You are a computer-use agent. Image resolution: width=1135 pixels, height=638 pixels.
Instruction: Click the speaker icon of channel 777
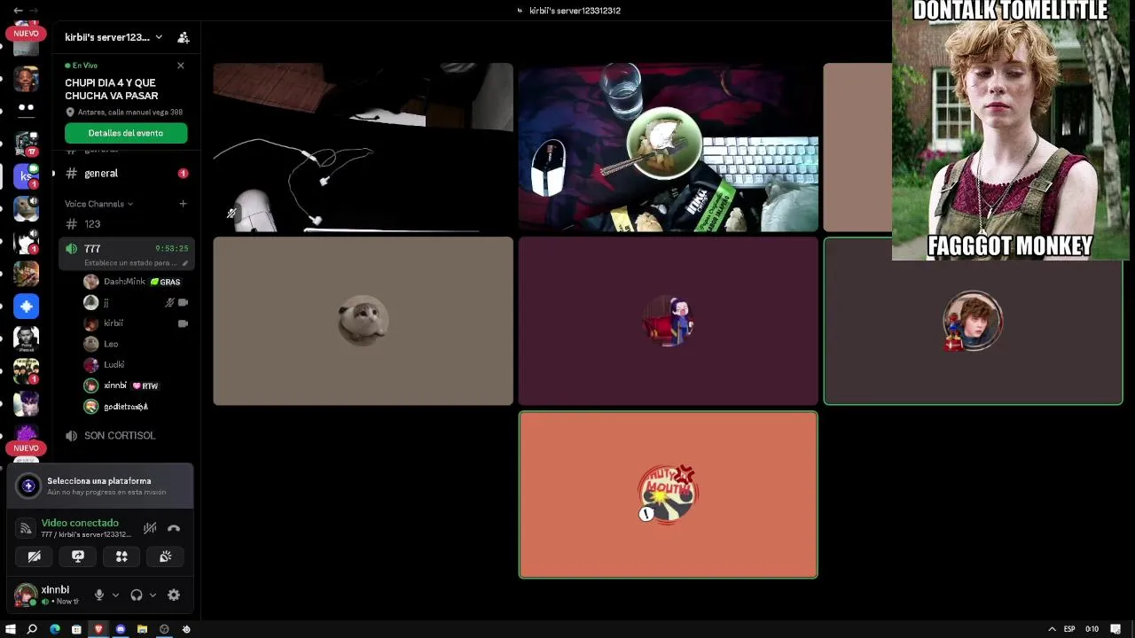[71, 249]
